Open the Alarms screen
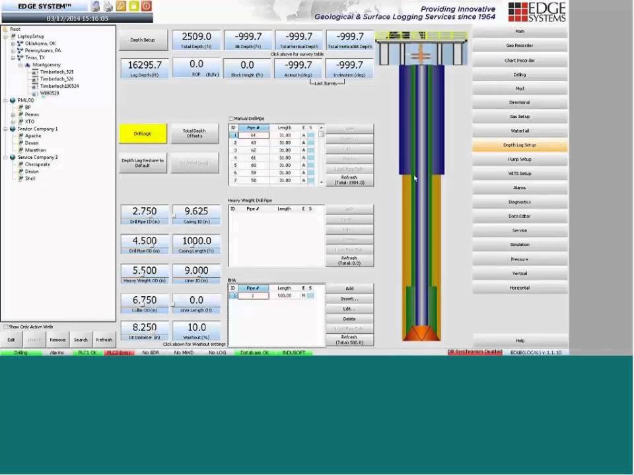The height and width of the screenshot is (475, 634). (520, 188)
